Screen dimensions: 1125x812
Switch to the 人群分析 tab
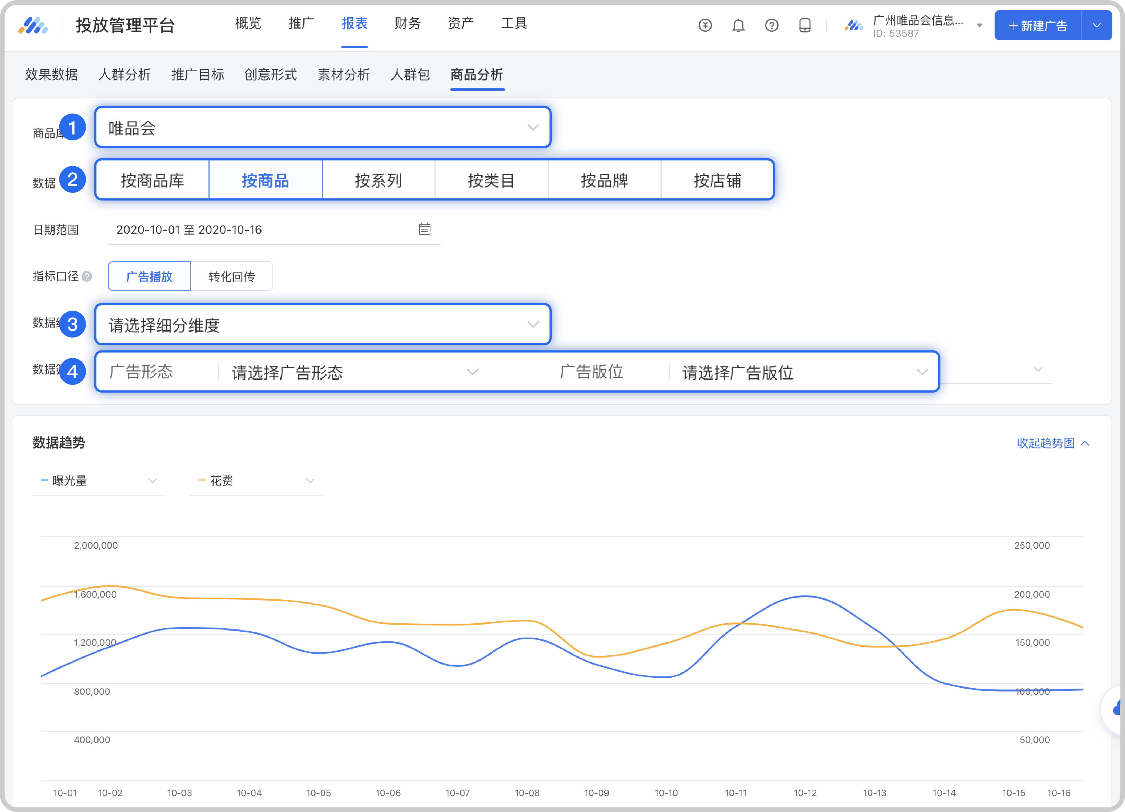(x=124, y=75)
